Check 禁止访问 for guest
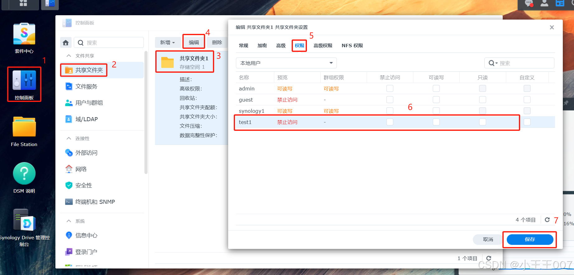 390,100
